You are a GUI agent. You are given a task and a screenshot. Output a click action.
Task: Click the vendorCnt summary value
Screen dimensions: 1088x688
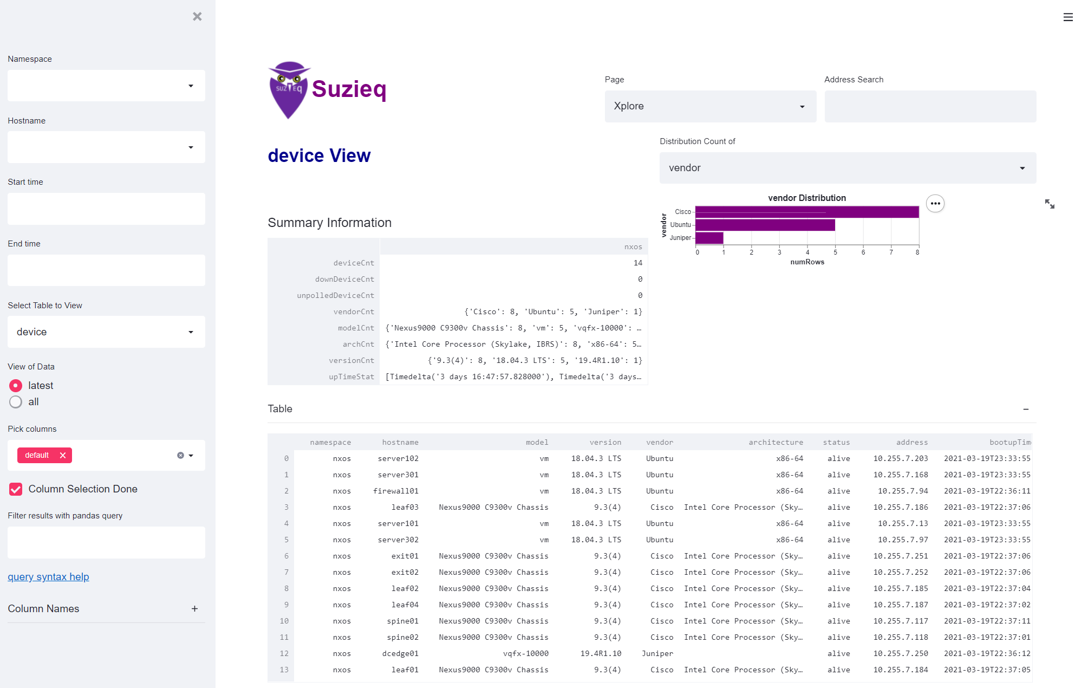pos(553,312)
